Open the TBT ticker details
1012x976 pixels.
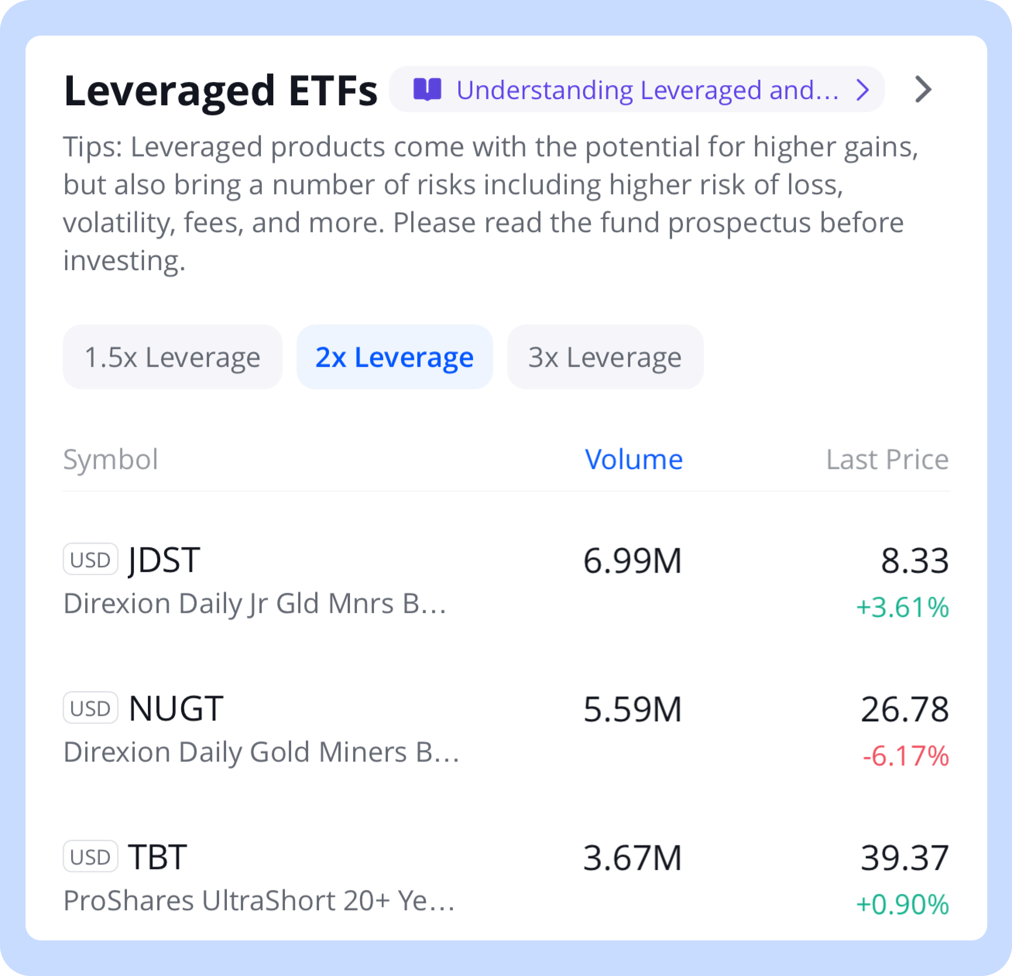157,857
